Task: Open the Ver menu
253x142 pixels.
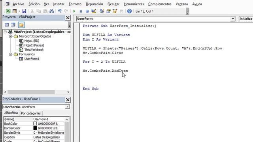Action: 47,4
